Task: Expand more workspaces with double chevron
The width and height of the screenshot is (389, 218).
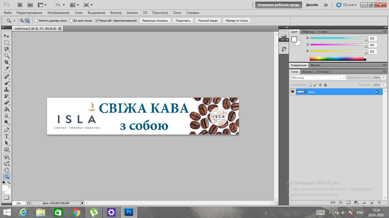Action: [326, 5]
